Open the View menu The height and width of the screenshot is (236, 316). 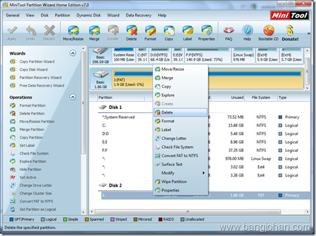(x=30, y=15)
